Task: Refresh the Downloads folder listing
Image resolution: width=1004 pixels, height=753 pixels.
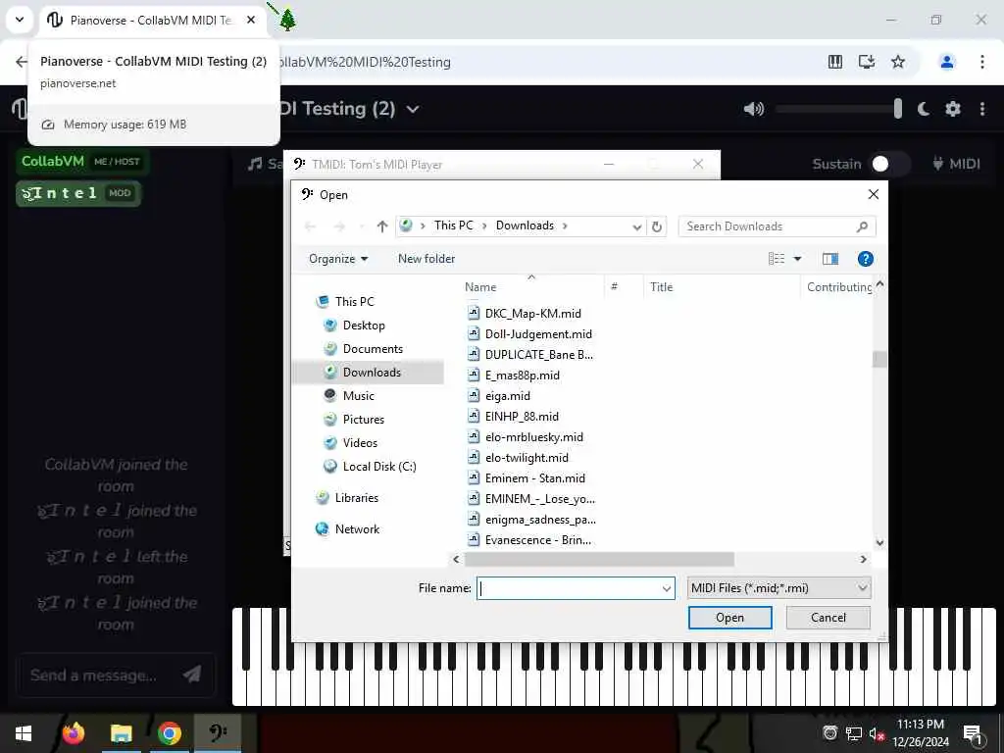Action: [656, 226]
